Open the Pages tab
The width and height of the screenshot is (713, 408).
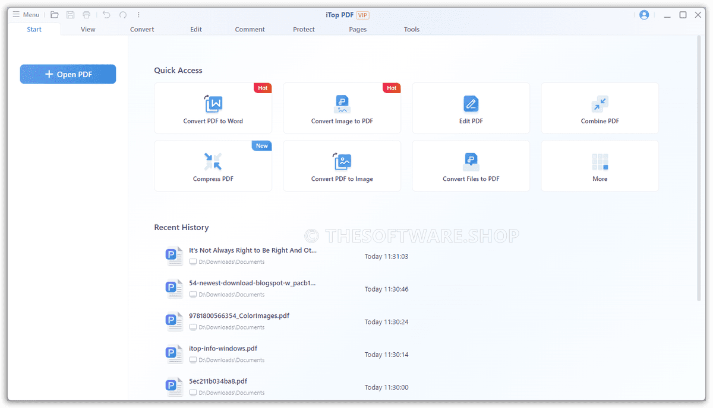pos(358,29)
